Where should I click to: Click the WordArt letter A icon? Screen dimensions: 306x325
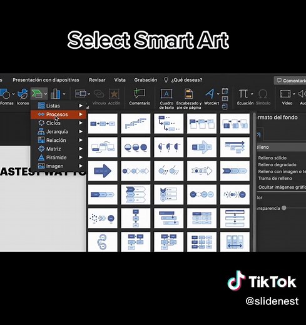(x=210, y=94)
